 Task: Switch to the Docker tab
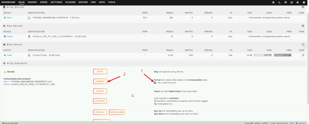coord(83,2)
